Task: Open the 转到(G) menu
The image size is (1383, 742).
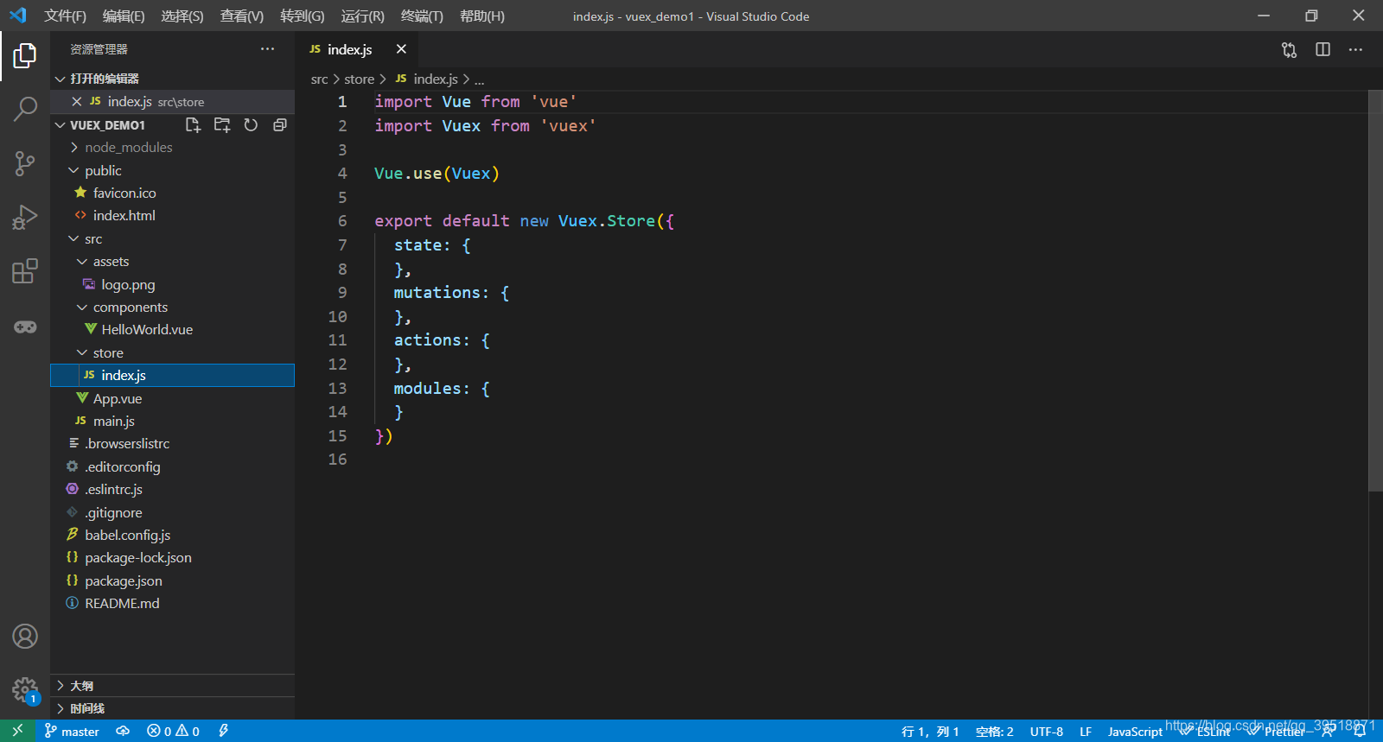Action: coord(303,16)
